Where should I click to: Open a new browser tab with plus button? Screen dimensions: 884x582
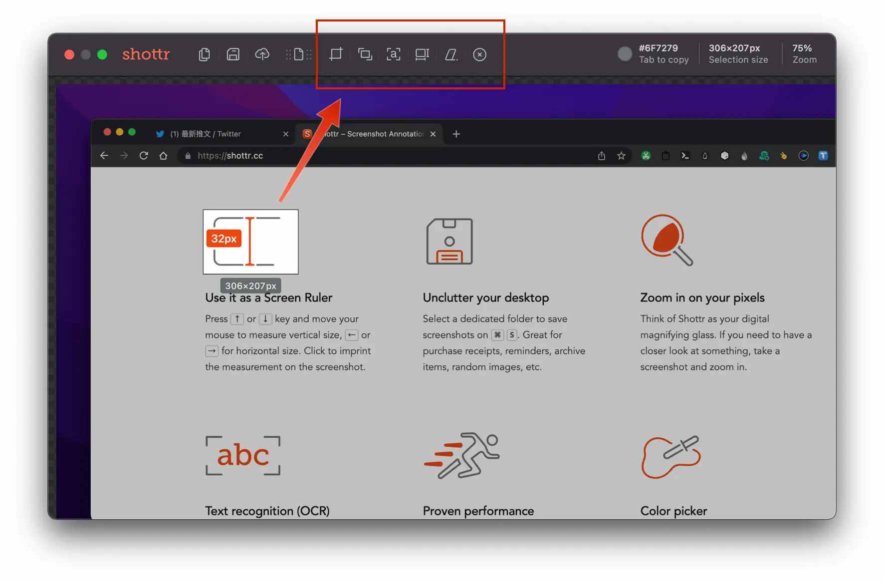[x=456, y=134]
